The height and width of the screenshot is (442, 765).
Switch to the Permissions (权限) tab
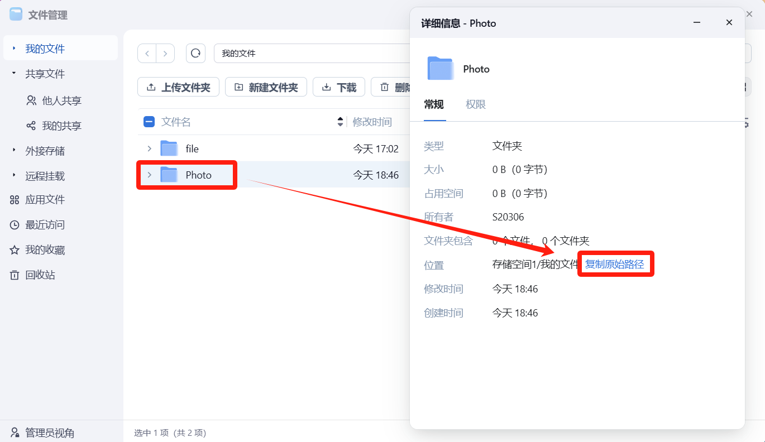coord(476,104)
